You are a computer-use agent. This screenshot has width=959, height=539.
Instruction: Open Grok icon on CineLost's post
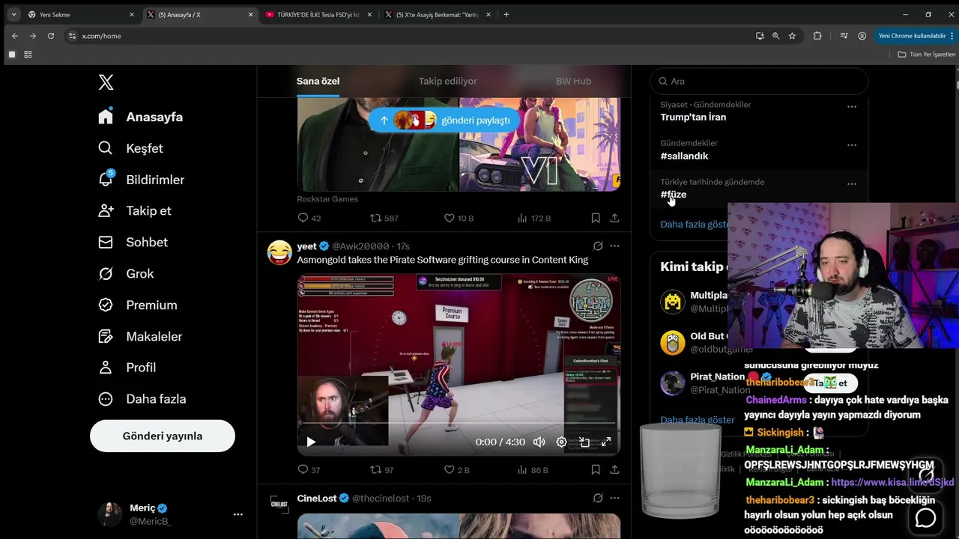point(598,498)
